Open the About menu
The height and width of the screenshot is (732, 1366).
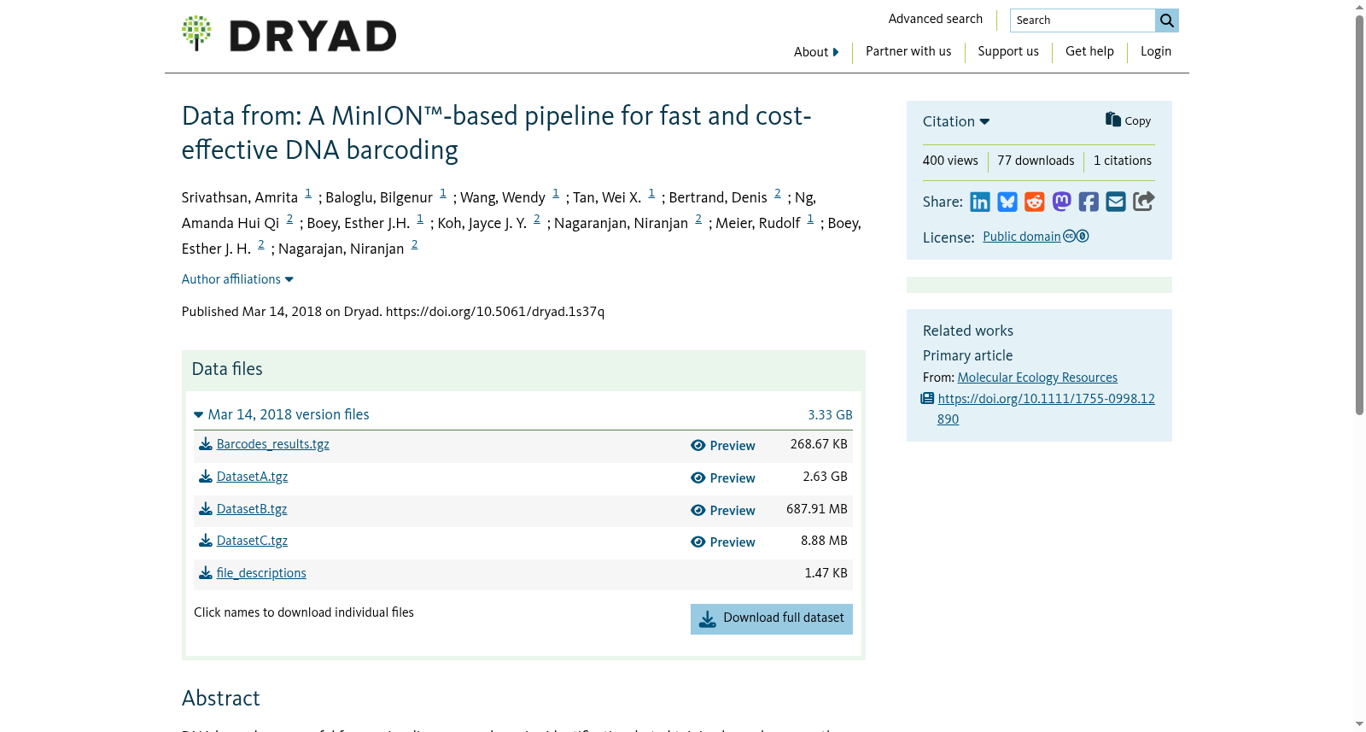tap(816, 52)
